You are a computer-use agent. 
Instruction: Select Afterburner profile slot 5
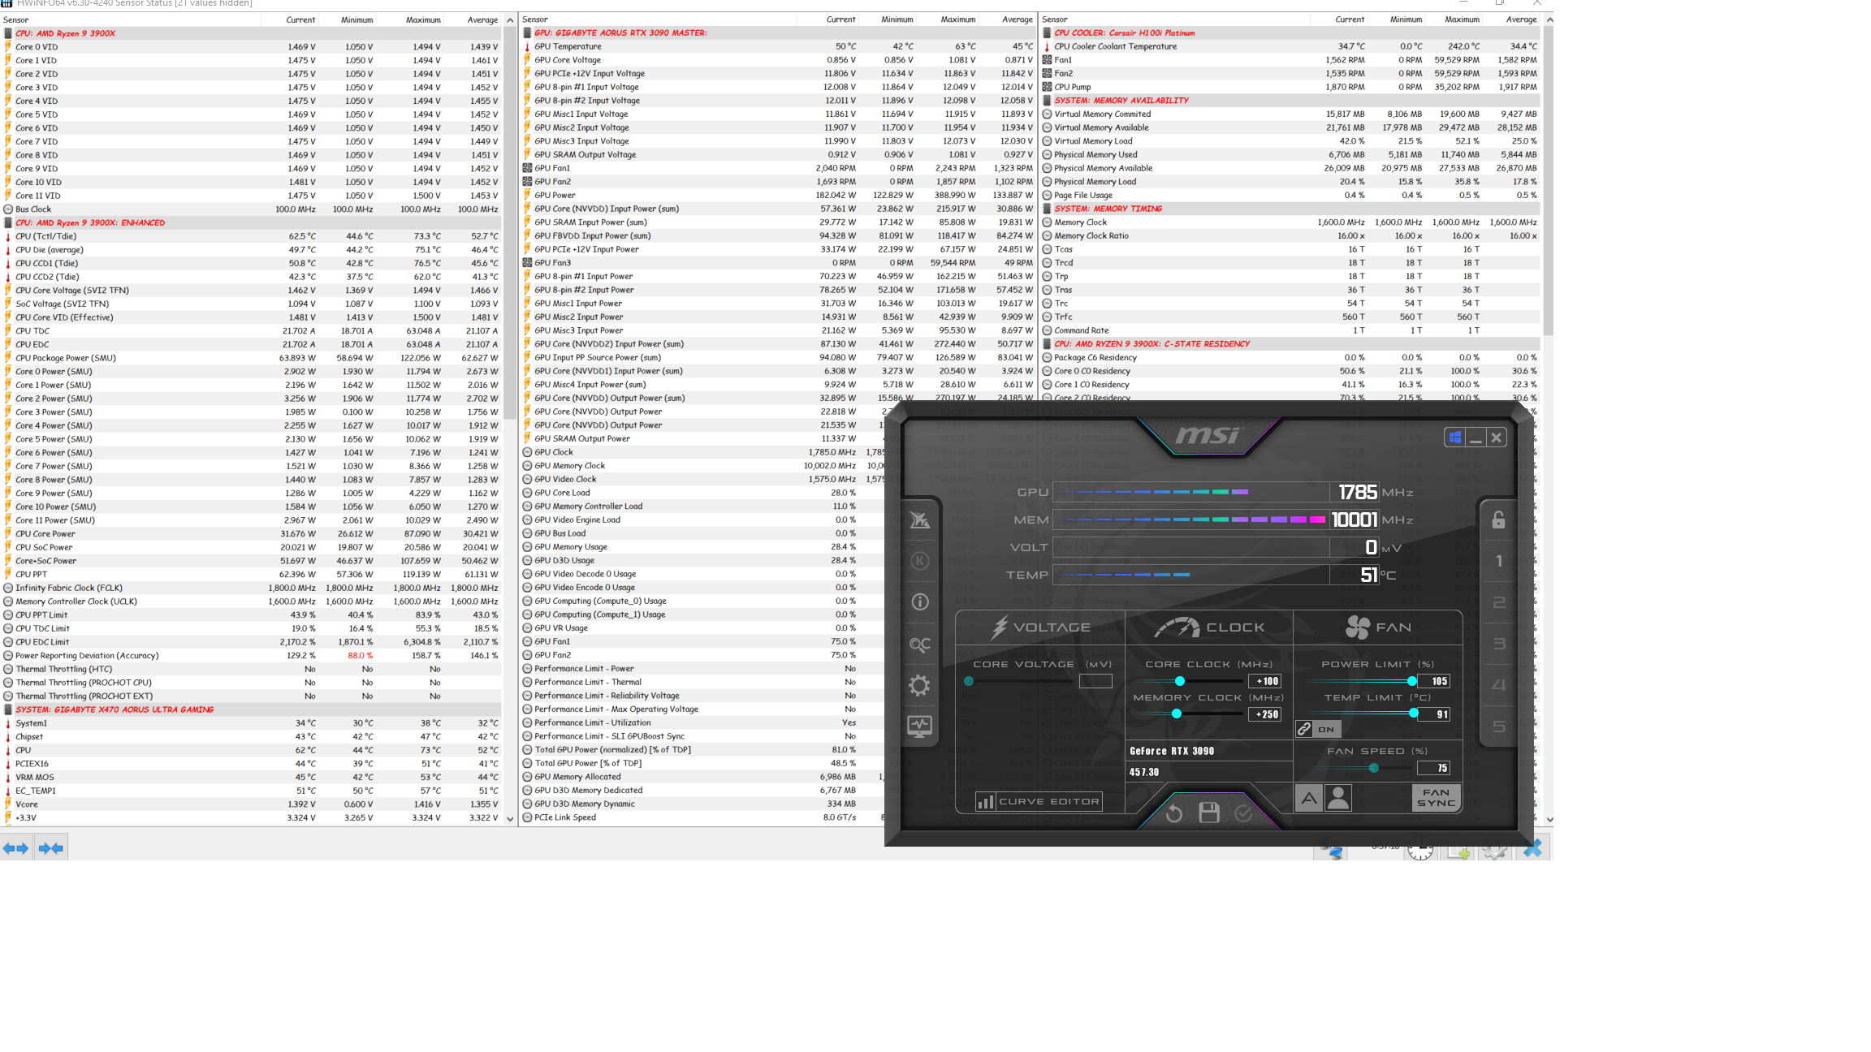point(1499,726)
